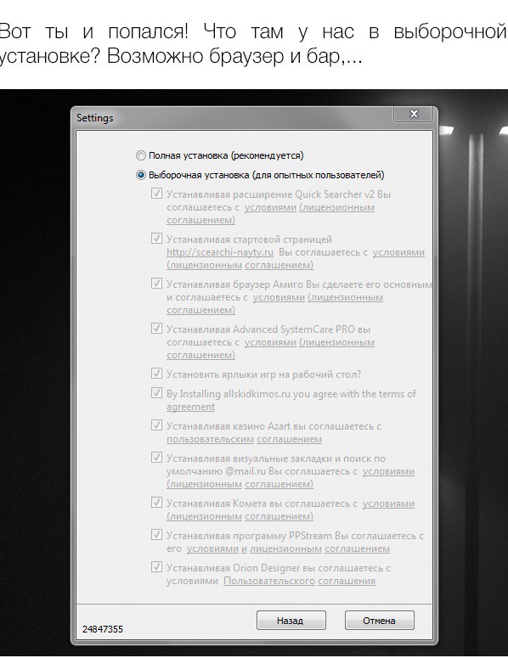Open Azart пользовательским соглашением link

coord(244,439)
